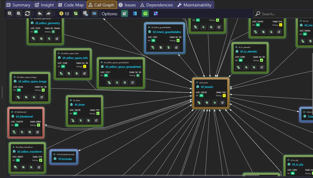The width and height of the screenshot is (313, 178).
Task: Switch to the Insight tab
Action: tap(44, 5)
